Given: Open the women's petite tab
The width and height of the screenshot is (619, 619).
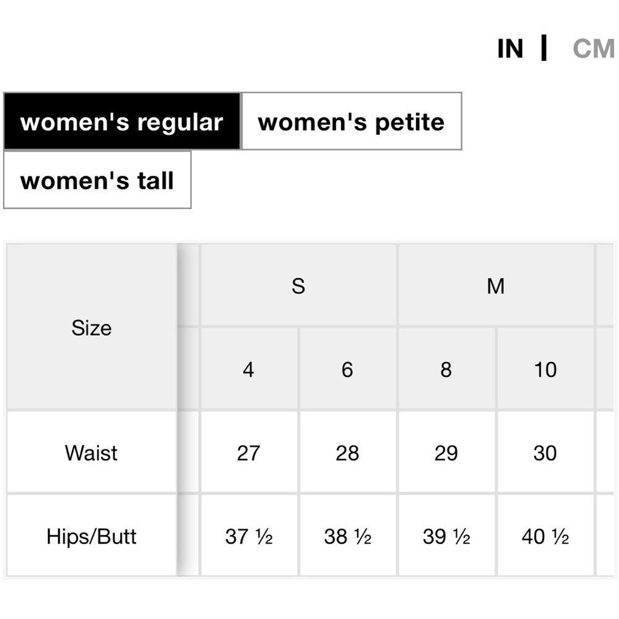Looking at the screenshot, I should pos(352,121).
